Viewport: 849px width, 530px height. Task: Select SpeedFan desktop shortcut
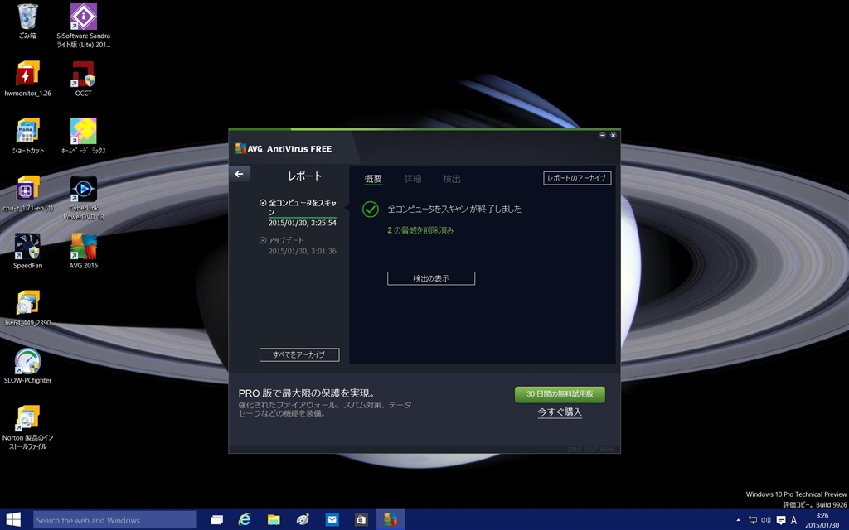click(27, 251)
